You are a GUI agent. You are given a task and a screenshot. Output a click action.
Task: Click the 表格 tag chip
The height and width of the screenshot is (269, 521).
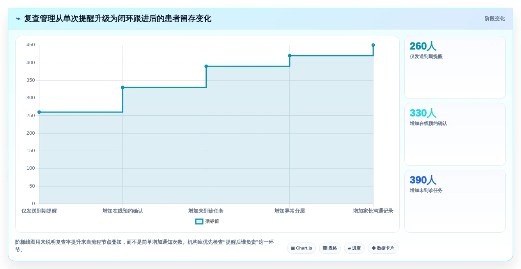(330, 248)
